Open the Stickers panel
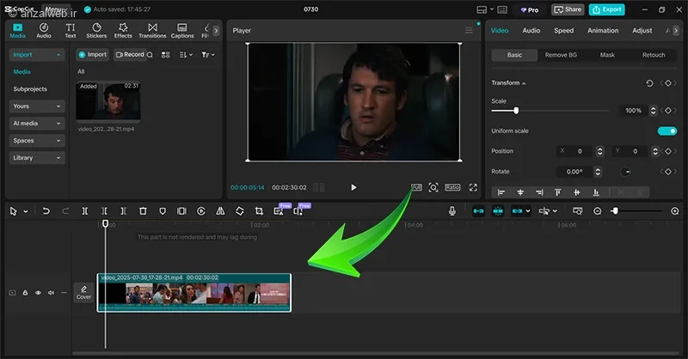Screen dimensions: 688x359 (96, 30)
